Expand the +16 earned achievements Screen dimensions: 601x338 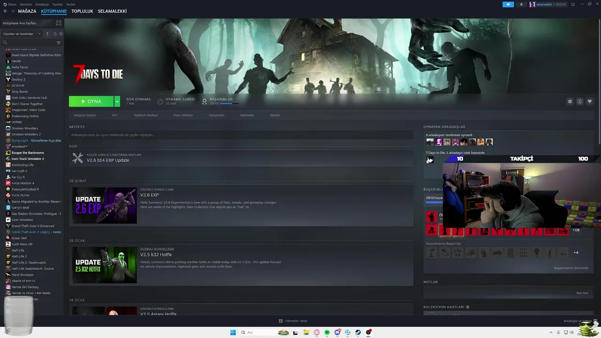(576, 230)
